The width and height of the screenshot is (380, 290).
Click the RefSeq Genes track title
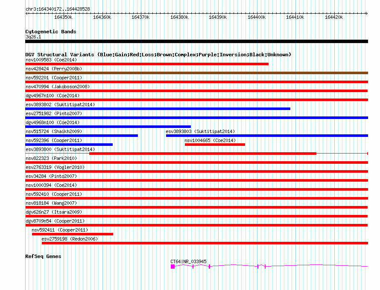[43, 256]
